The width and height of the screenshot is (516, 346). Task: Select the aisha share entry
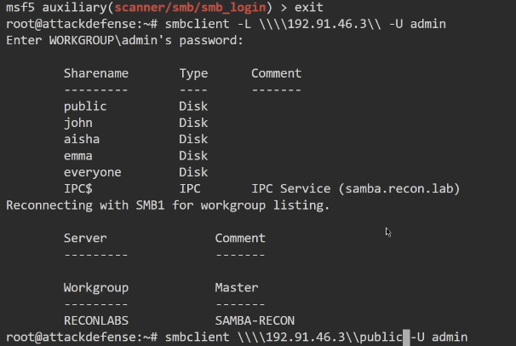(x=82, y=139)
